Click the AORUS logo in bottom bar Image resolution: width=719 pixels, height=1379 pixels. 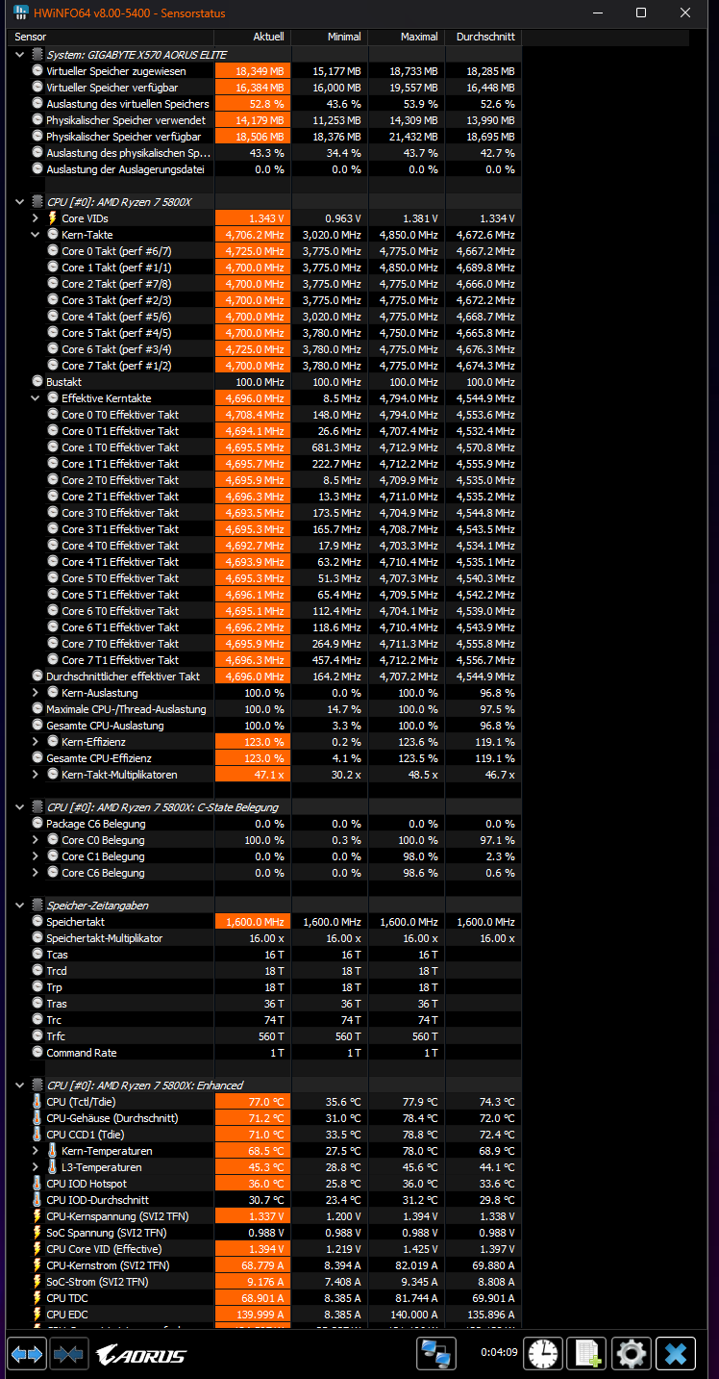point(141,1355)
